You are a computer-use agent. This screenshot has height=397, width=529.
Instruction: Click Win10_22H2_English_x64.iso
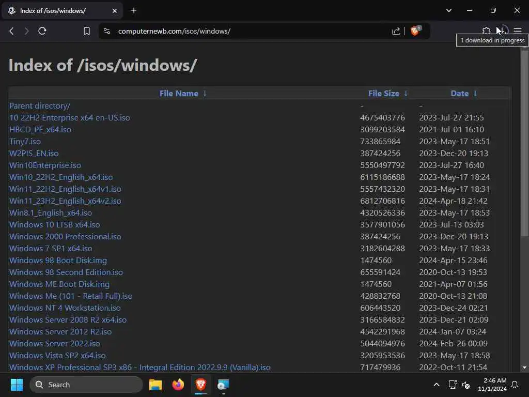61,177
